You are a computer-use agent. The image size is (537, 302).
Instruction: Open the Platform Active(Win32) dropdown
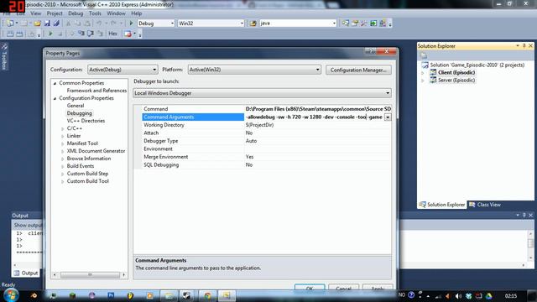coord(254,70)
